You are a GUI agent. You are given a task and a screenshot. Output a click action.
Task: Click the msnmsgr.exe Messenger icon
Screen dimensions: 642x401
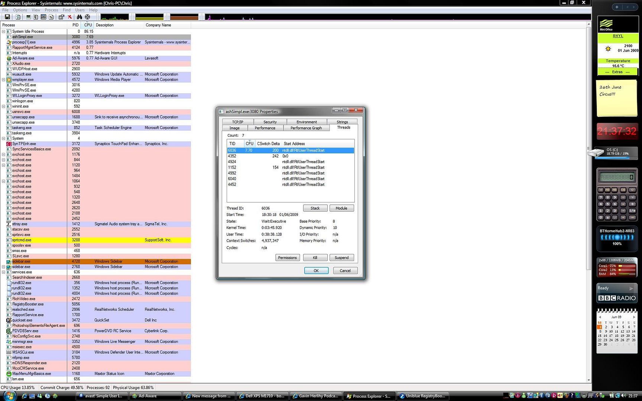click(x=9, y=342)
